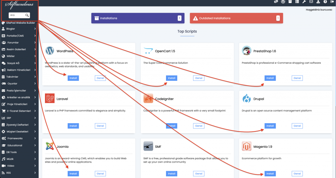Open SitePad Website Builder menu item
336x178 pixels.
pyautogui.click(x=19, y=23)
